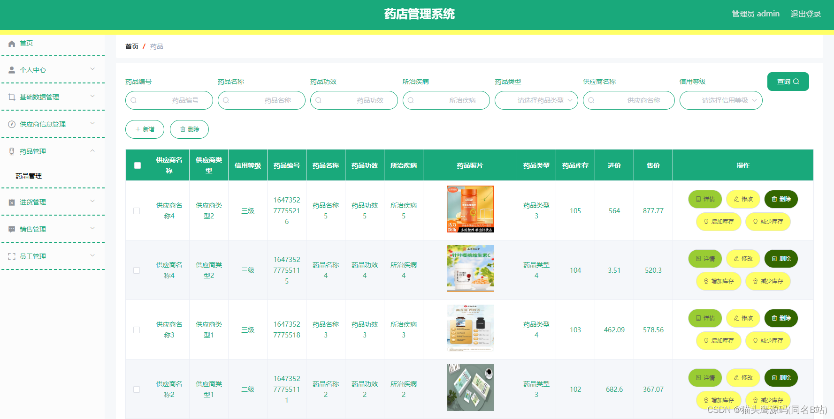Click the home icon in the sidebar
The height and width of the screenshot is (419, 834).
click(12, 44)
